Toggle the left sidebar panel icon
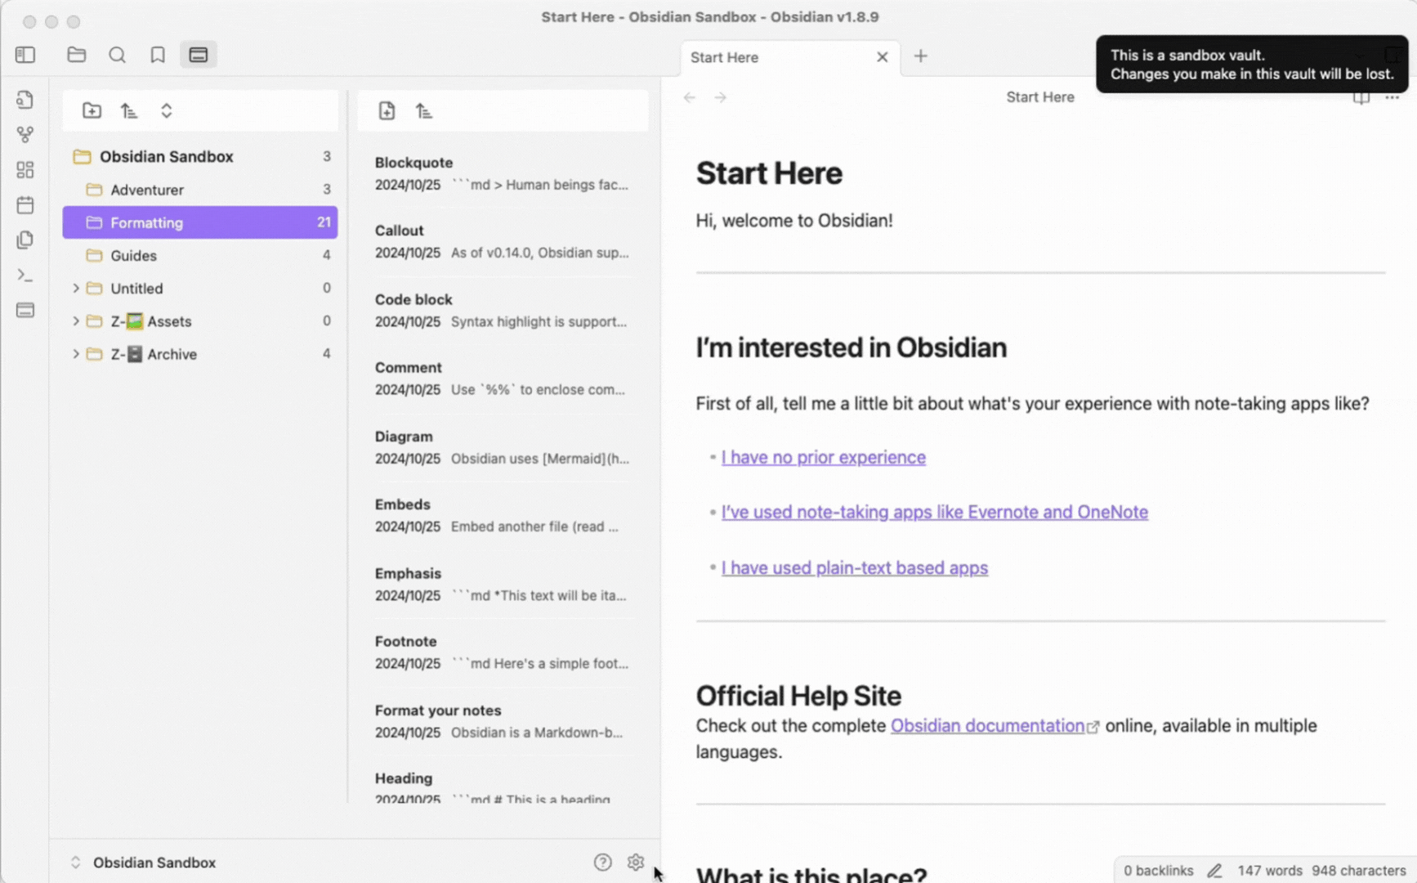1417x883 pixels. [x=25, y=55]
